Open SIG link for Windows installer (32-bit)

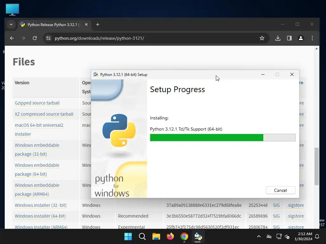coord(276,205)
